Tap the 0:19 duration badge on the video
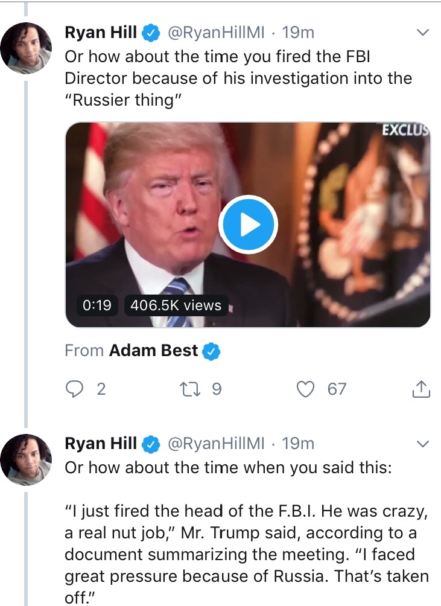 (97, 305)
